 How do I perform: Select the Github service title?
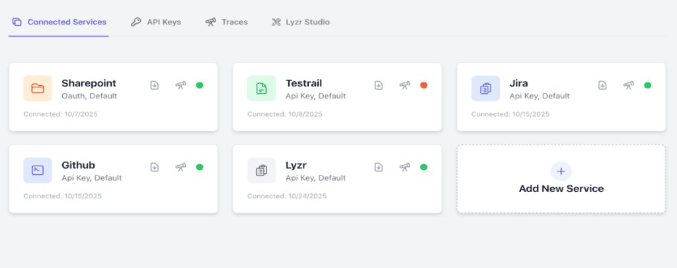[78, 165]
